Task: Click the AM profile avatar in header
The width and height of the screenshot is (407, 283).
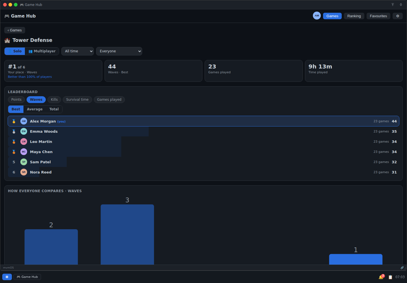Action: point(317,16)
